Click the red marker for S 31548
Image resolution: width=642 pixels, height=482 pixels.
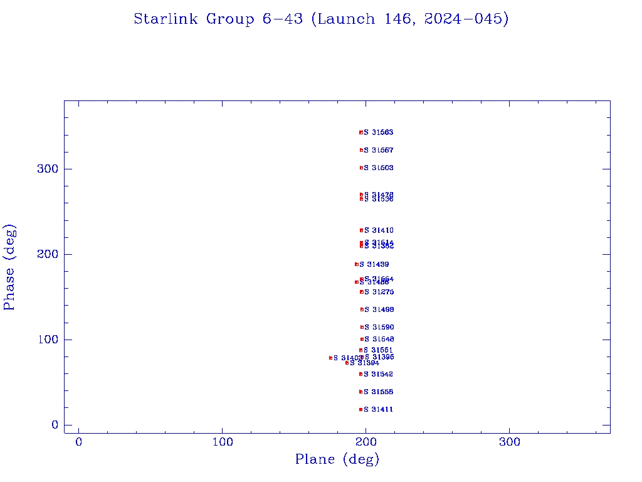click(x=362, y=339)
